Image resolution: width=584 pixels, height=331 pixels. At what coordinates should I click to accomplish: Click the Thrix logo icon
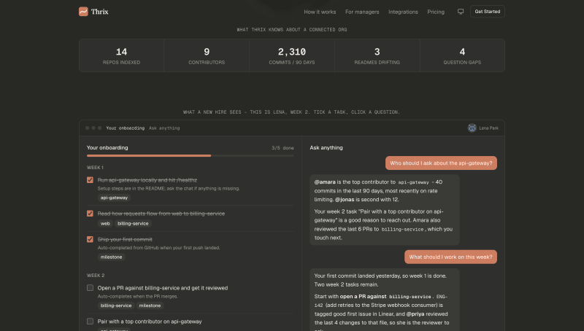click(83, 12)
